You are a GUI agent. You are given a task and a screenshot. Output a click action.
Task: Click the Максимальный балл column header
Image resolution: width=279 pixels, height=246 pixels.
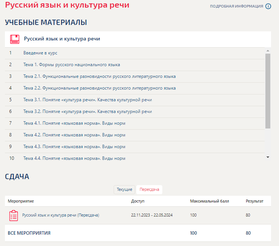pyautogui.click(x=210, y=201)
